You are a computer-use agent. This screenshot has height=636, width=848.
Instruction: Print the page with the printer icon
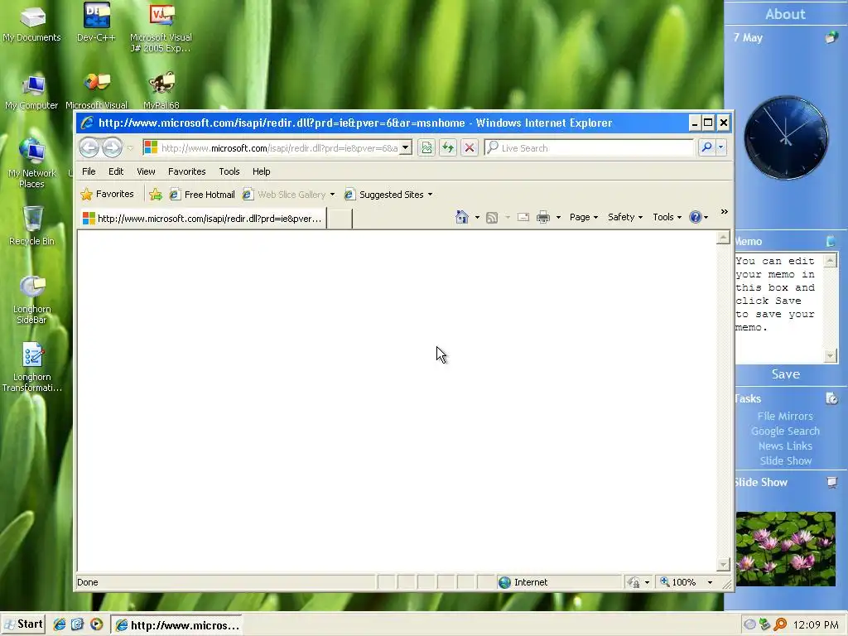click(x=543, y=218)
